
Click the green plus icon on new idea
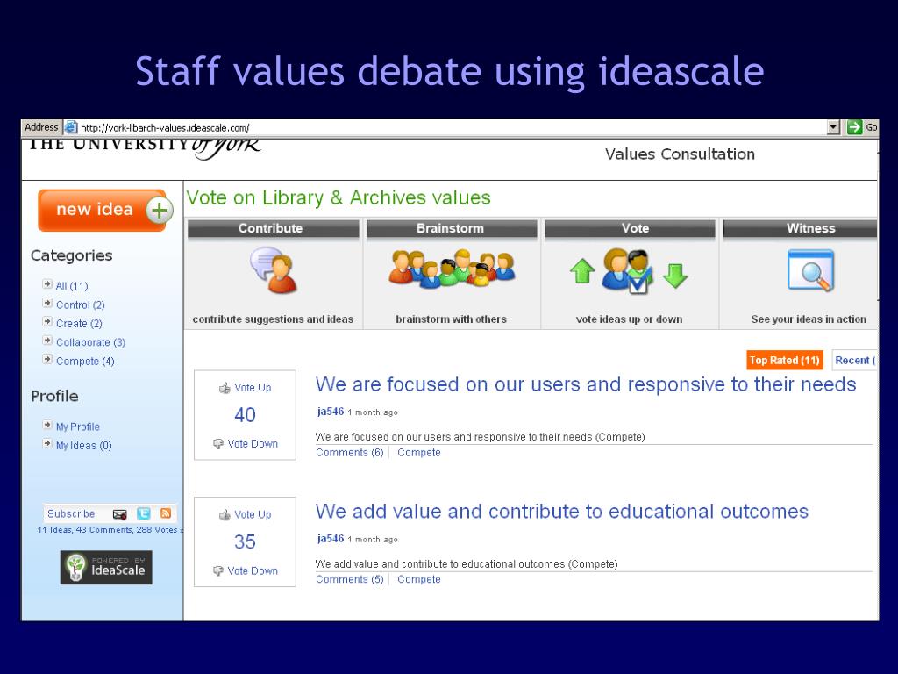pyautogui.click(x=159, y=211)
